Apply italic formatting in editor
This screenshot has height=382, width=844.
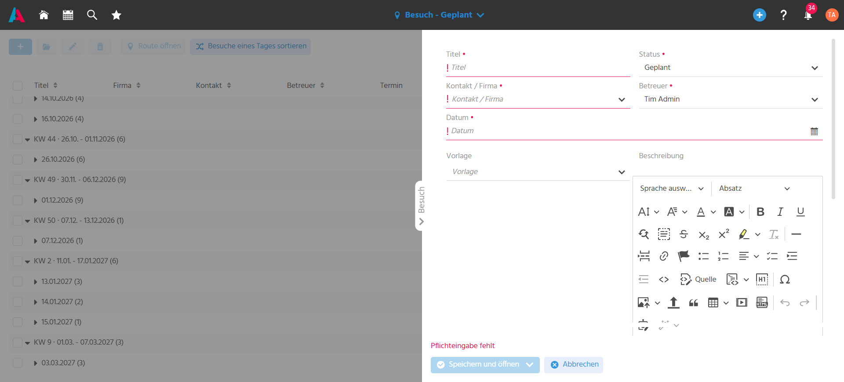coord(780,212)
